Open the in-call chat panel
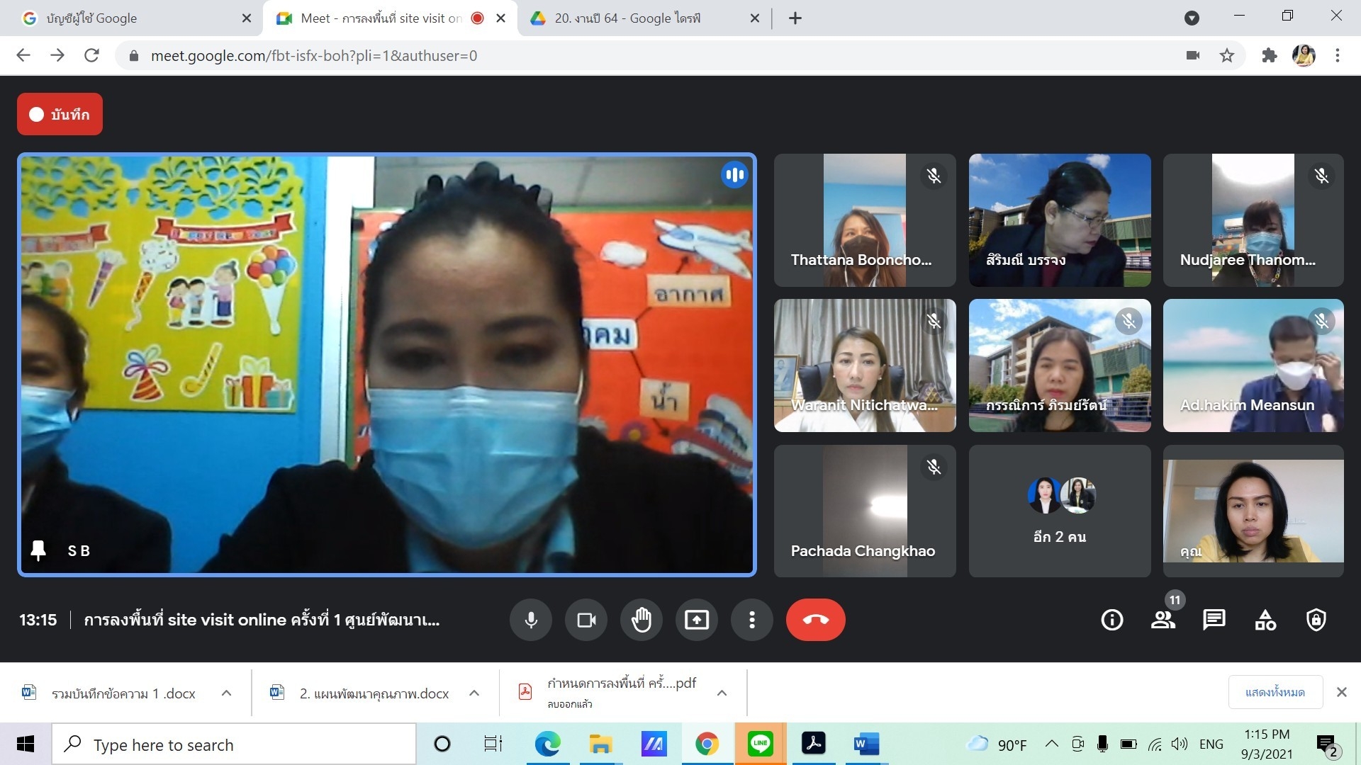The image size is (1361, 765). [1214, 620]
